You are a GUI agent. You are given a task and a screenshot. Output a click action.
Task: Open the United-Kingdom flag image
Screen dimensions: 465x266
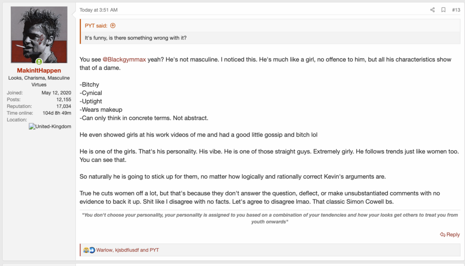[x=32, y=126]
